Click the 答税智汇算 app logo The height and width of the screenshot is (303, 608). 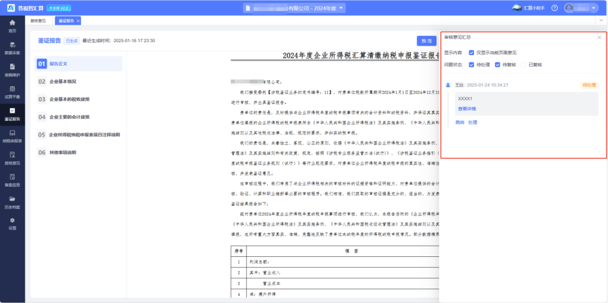click(25, 8)
